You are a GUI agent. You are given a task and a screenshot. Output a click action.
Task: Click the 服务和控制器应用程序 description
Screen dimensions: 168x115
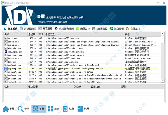137,55
